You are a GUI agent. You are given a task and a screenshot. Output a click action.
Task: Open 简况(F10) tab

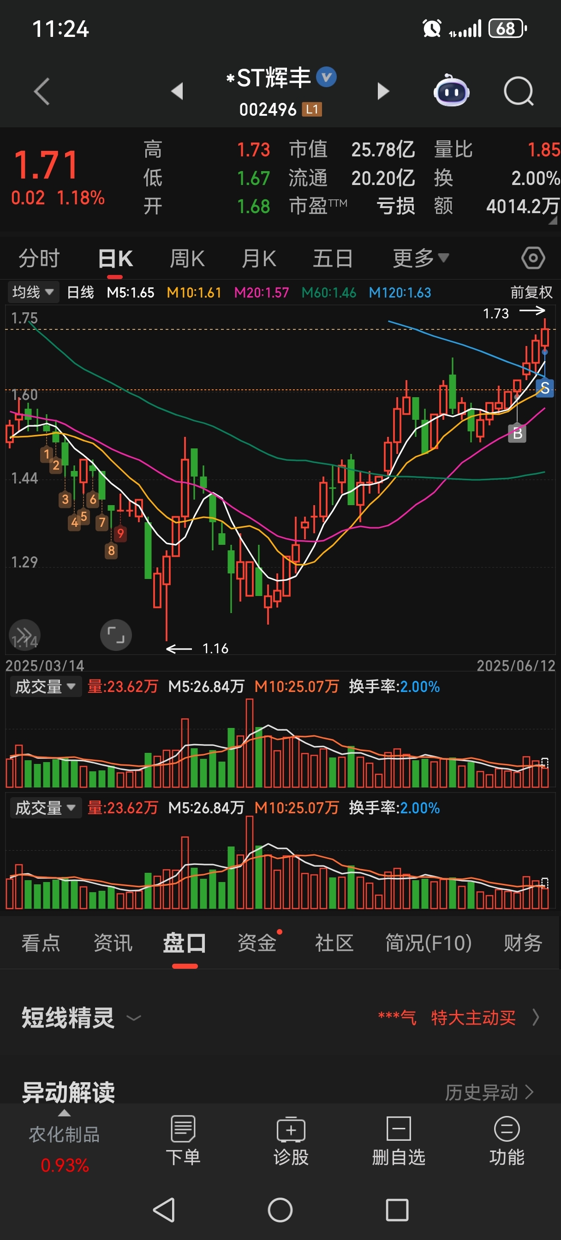point(428,942)
